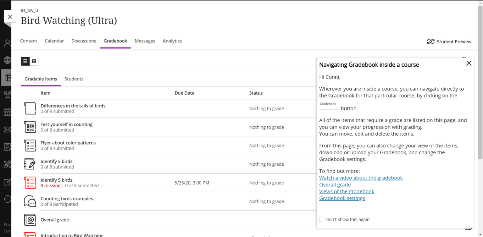
Task: Open the organizations people icon in sidebar
Action: [x=8, y=95]
